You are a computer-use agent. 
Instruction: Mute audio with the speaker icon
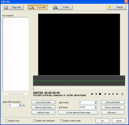click(x=122, y=94)
